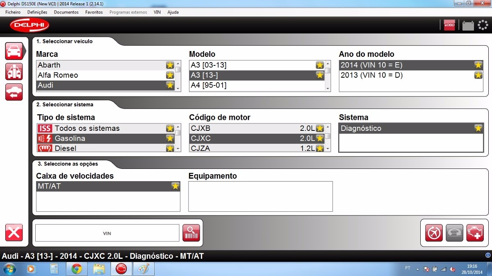Open file explorer from the taskbar
The width and height of the screenshot is (492, 276).
(x=99, y=269)
